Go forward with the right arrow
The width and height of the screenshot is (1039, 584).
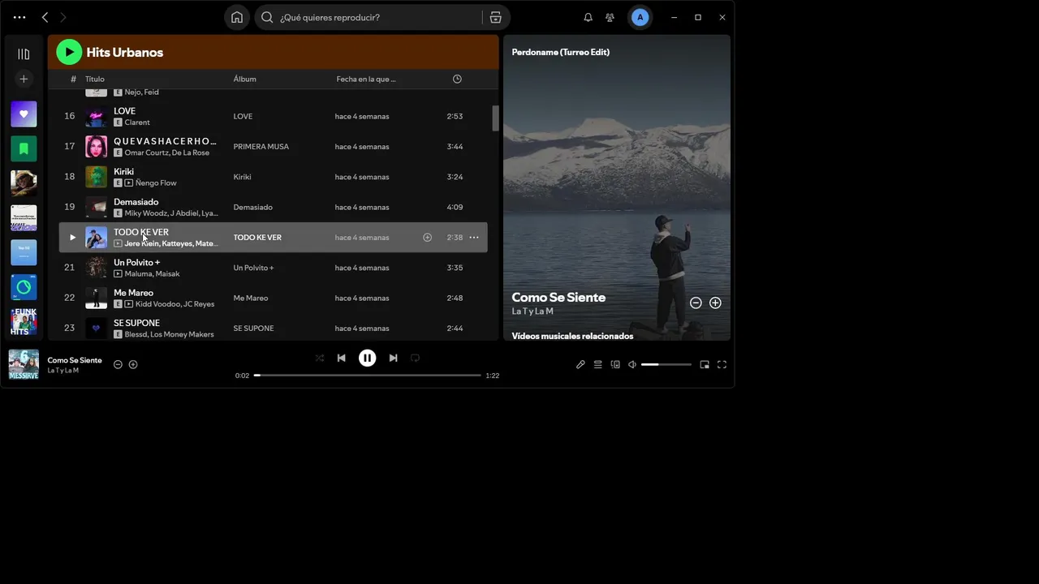click(63, 17)
